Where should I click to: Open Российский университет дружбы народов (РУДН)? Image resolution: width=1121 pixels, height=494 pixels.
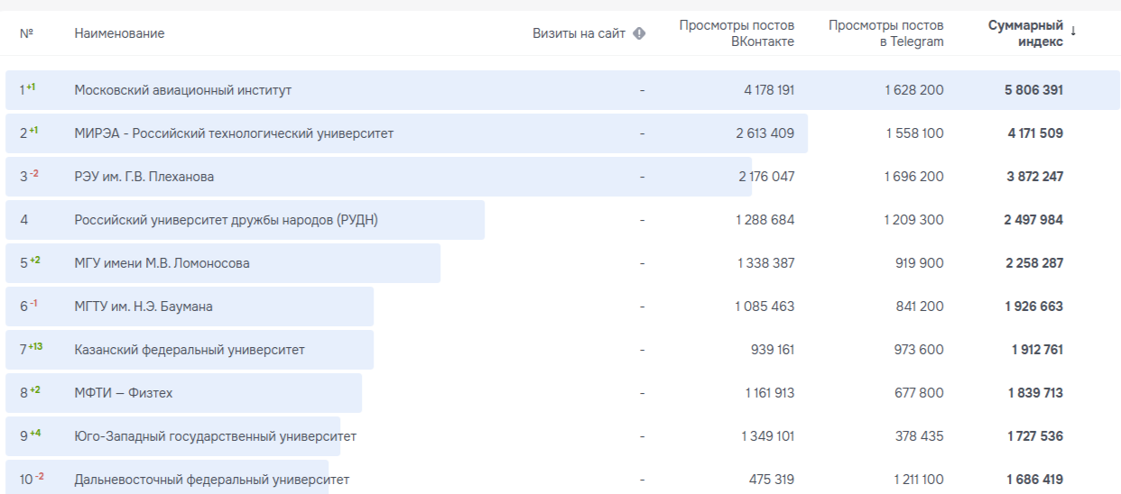[226, 220]
